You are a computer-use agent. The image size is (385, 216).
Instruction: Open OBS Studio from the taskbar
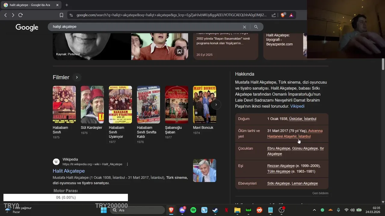282,210
